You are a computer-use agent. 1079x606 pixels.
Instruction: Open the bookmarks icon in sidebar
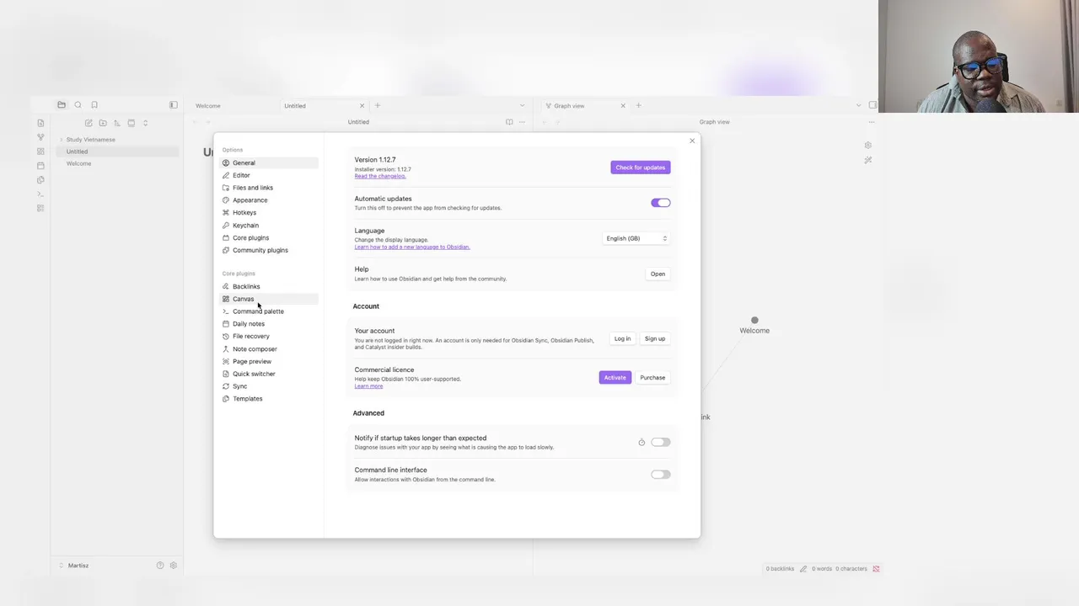click(94, 105)
